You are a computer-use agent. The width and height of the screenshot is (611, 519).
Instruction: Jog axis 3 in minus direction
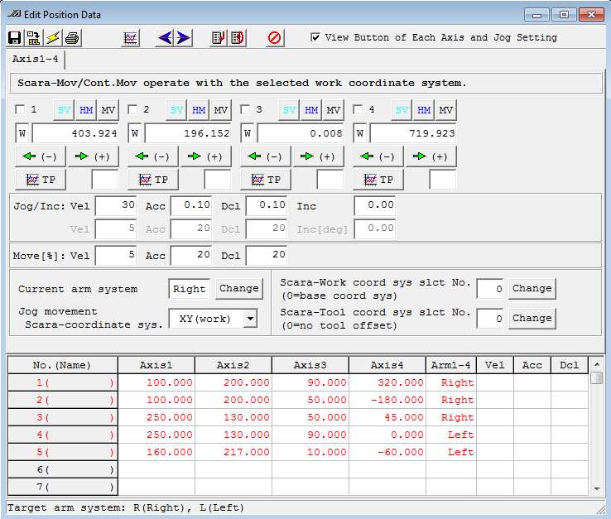(266, 156)
